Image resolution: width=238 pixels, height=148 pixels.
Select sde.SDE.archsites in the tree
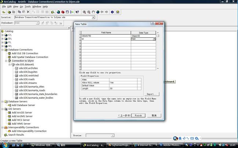pyautogui.click(x=28, y=68)
